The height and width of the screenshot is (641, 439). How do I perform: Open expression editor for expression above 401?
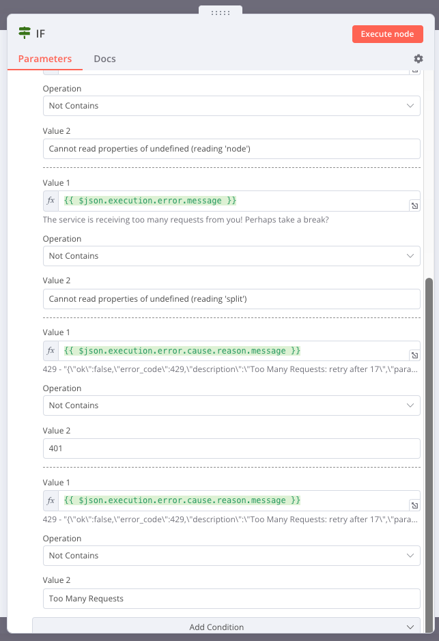(414, 355)
